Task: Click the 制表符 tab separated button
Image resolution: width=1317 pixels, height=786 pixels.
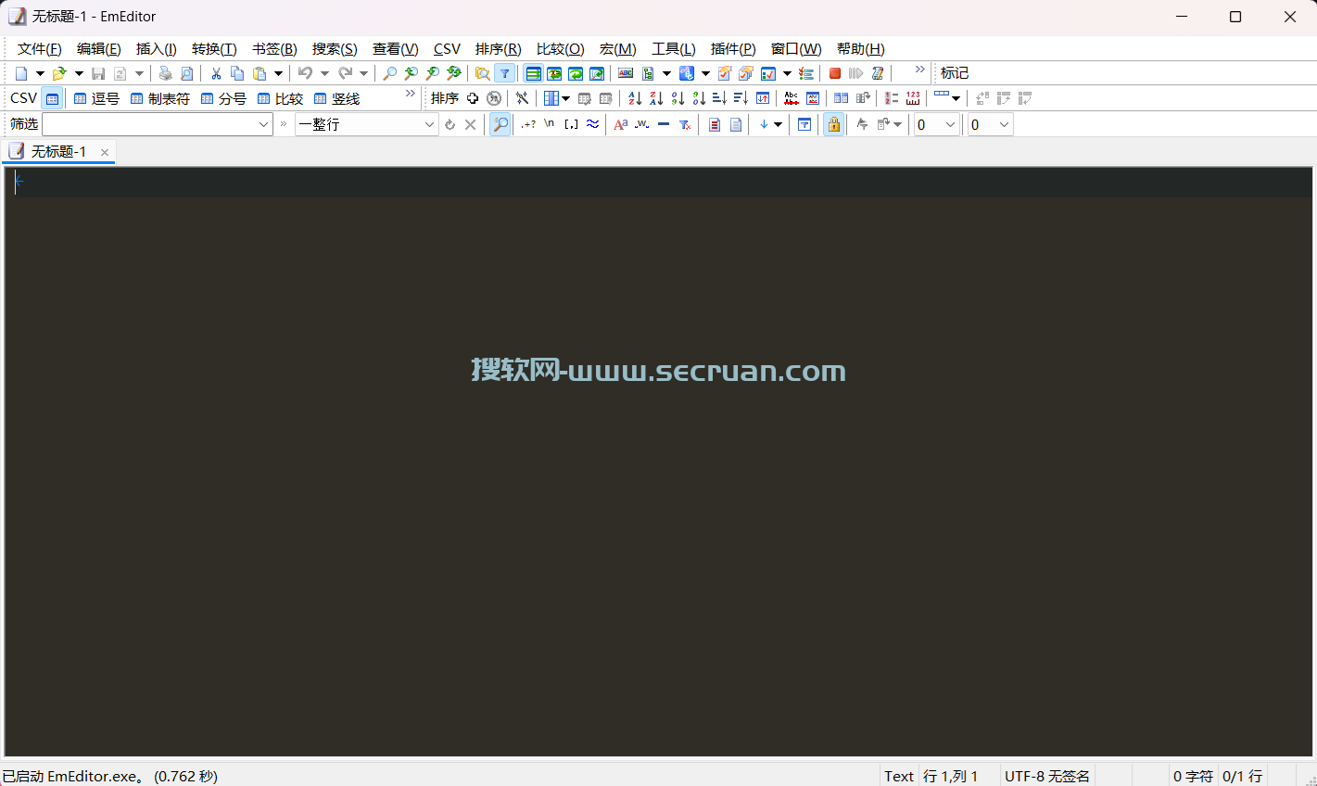Action: click(160, 98)
